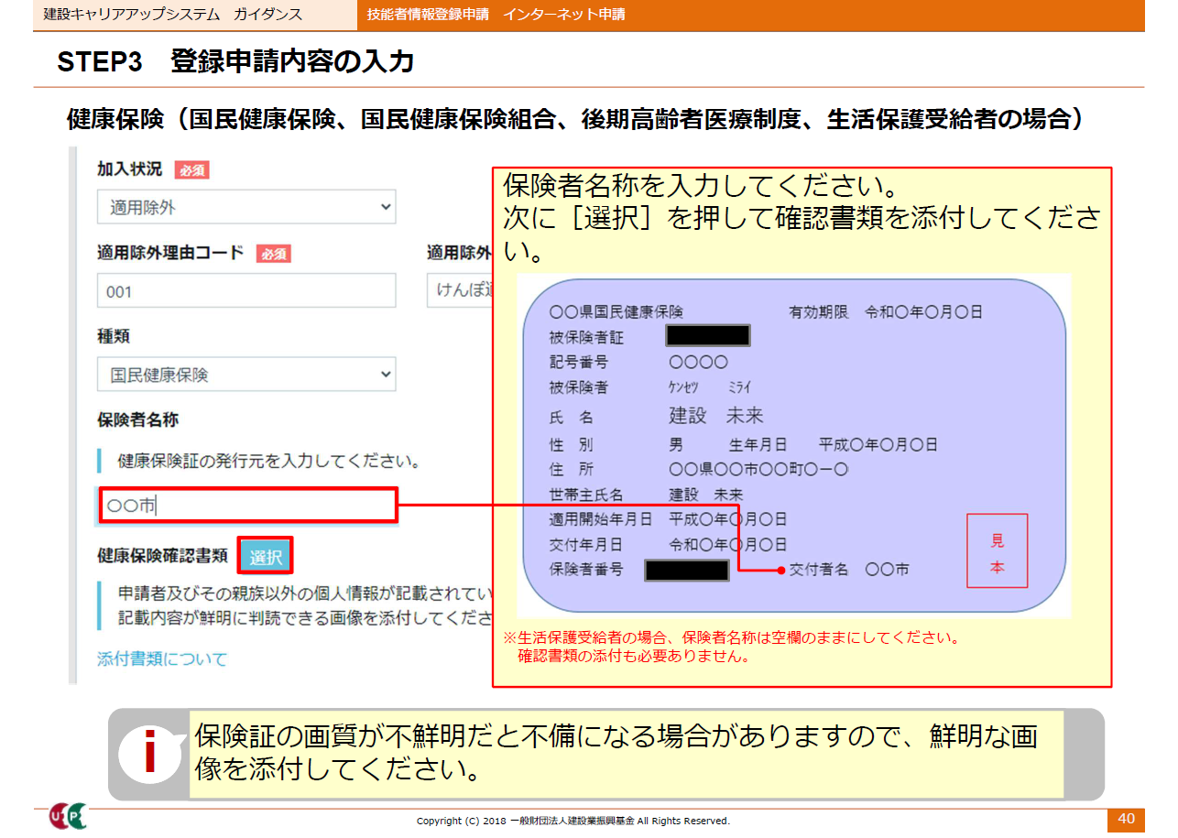
Task: Click the orange page number 40 box
Action: [x=1126, y=819]
